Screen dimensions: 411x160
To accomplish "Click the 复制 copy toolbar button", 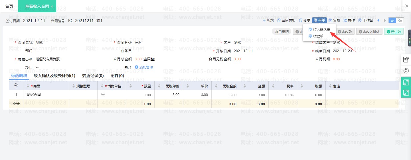I will click(334, 20).
